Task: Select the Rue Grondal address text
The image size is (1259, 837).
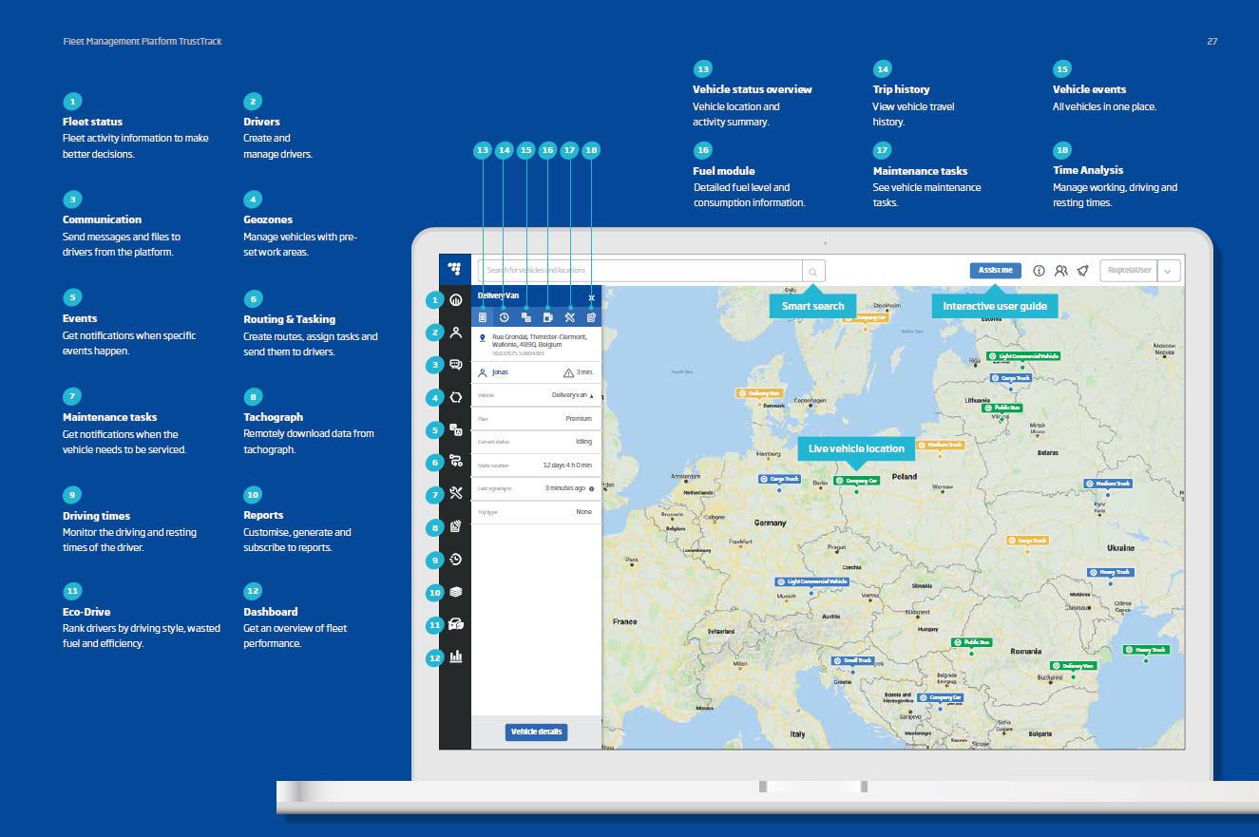Action: tap(540, 340)
